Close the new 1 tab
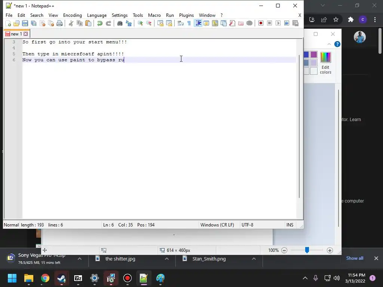 point(26,34)
